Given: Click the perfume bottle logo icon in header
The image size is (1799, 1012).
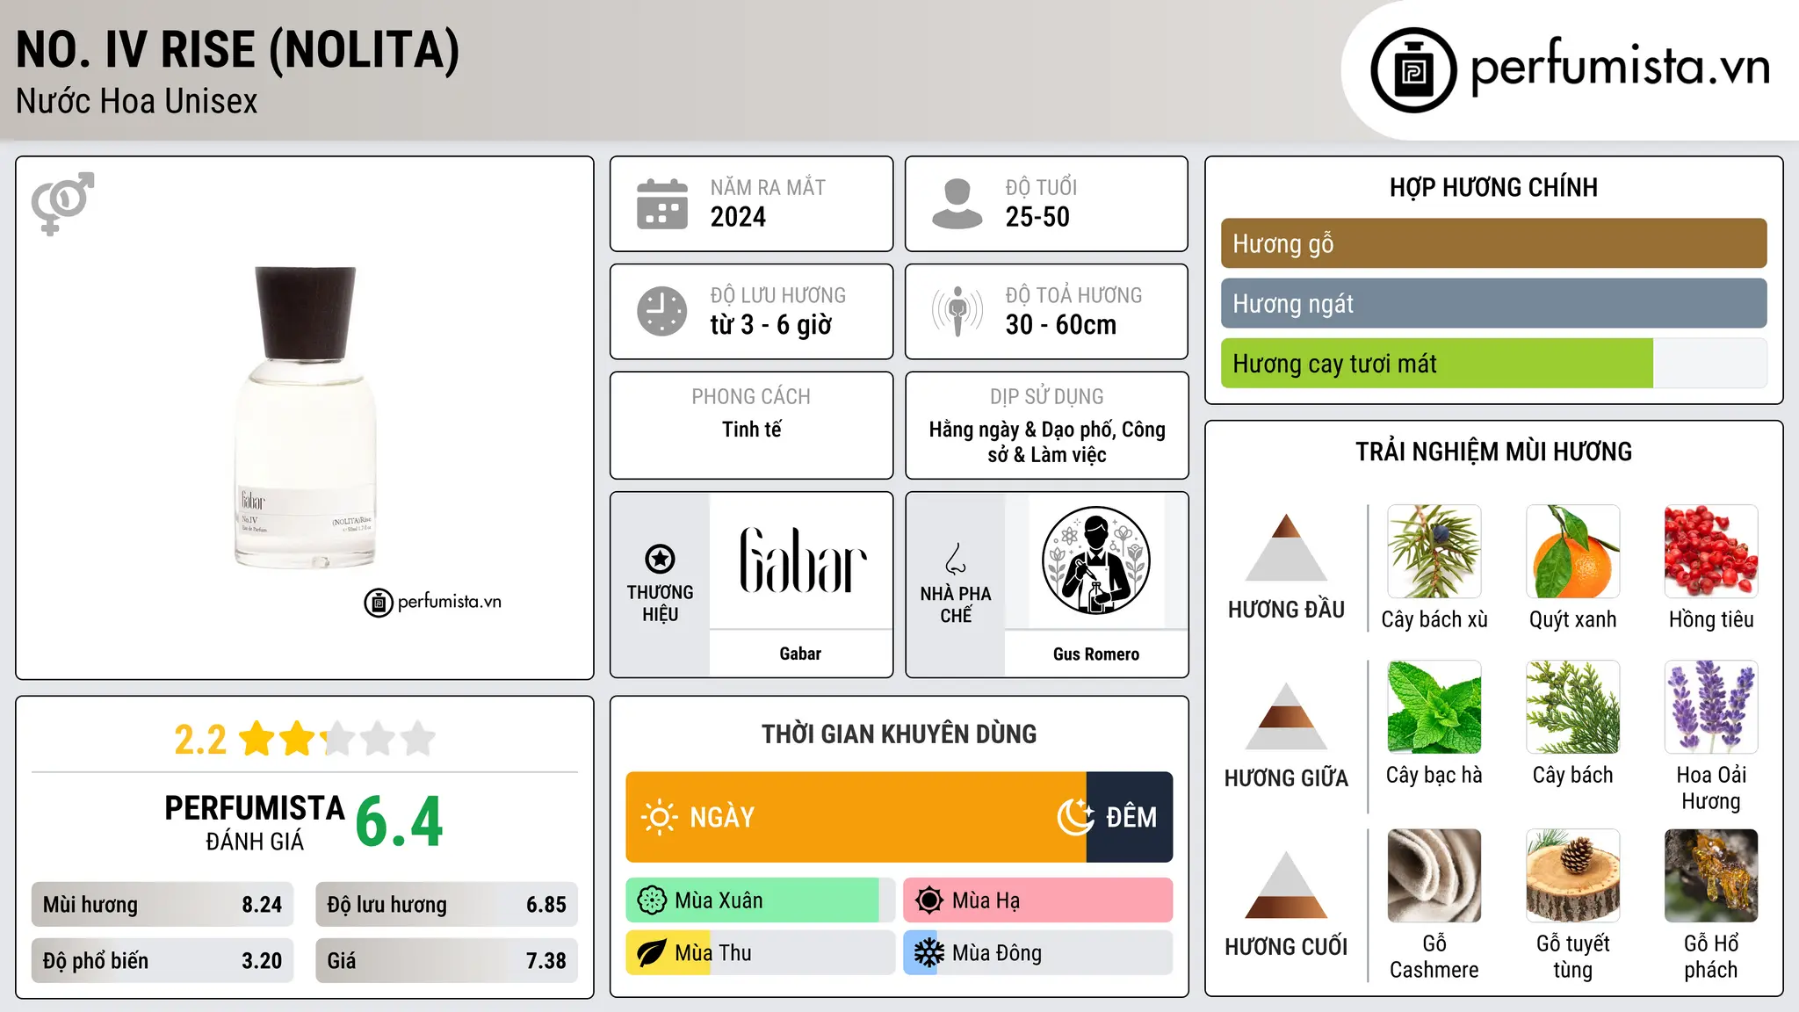Looking at the screenshot, I should [1413, 70].
